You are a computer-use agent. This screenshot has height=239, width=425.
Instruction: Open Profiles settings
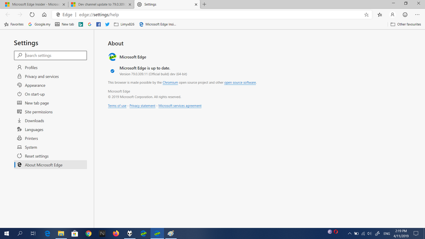51,68
